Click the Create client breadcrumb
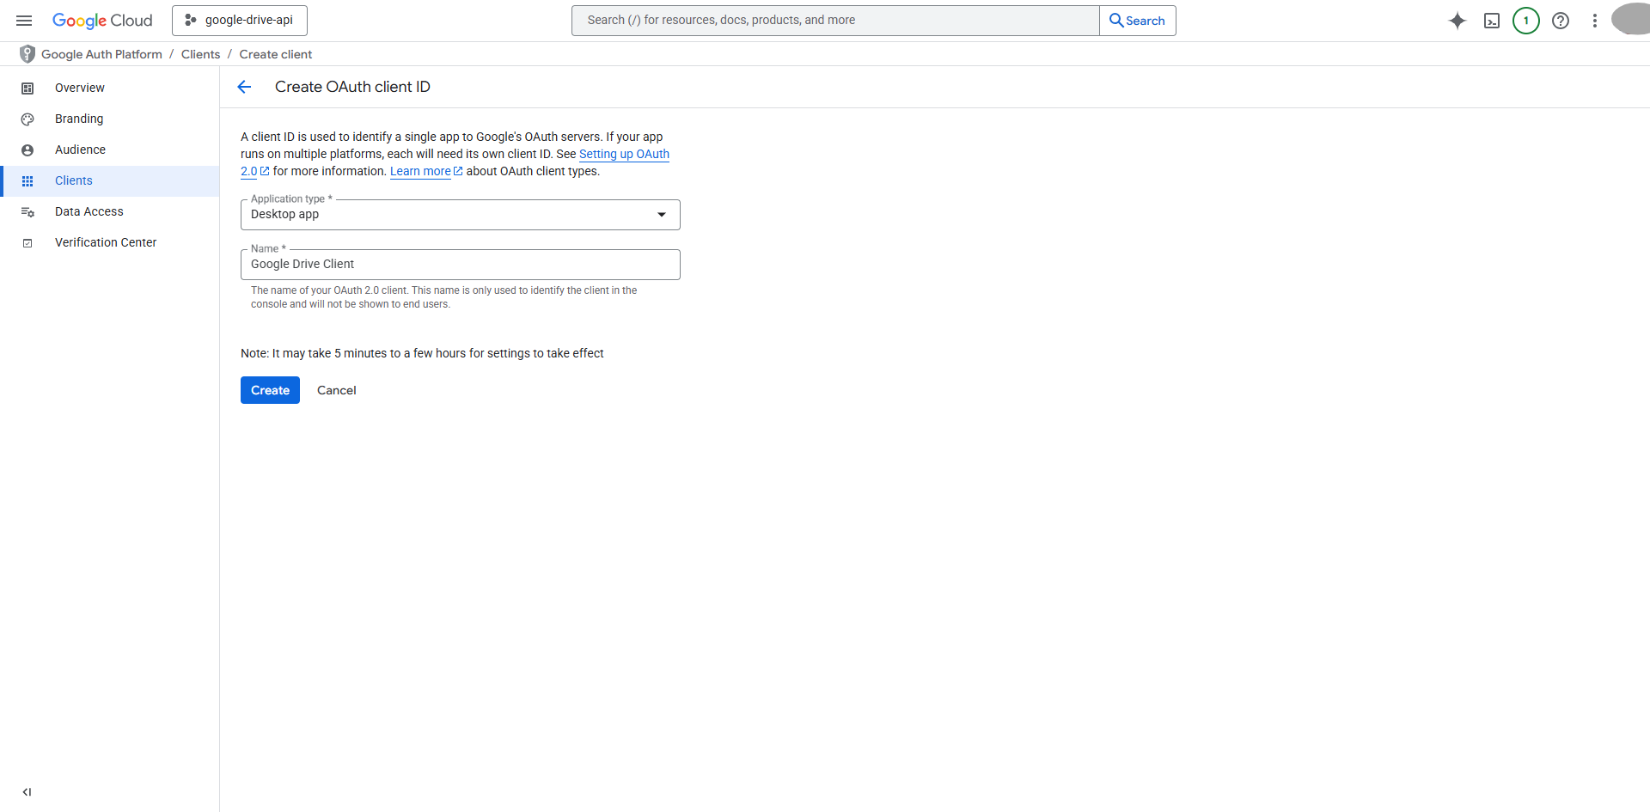Viewport: 1650px width, 812px height. (276, 54)
